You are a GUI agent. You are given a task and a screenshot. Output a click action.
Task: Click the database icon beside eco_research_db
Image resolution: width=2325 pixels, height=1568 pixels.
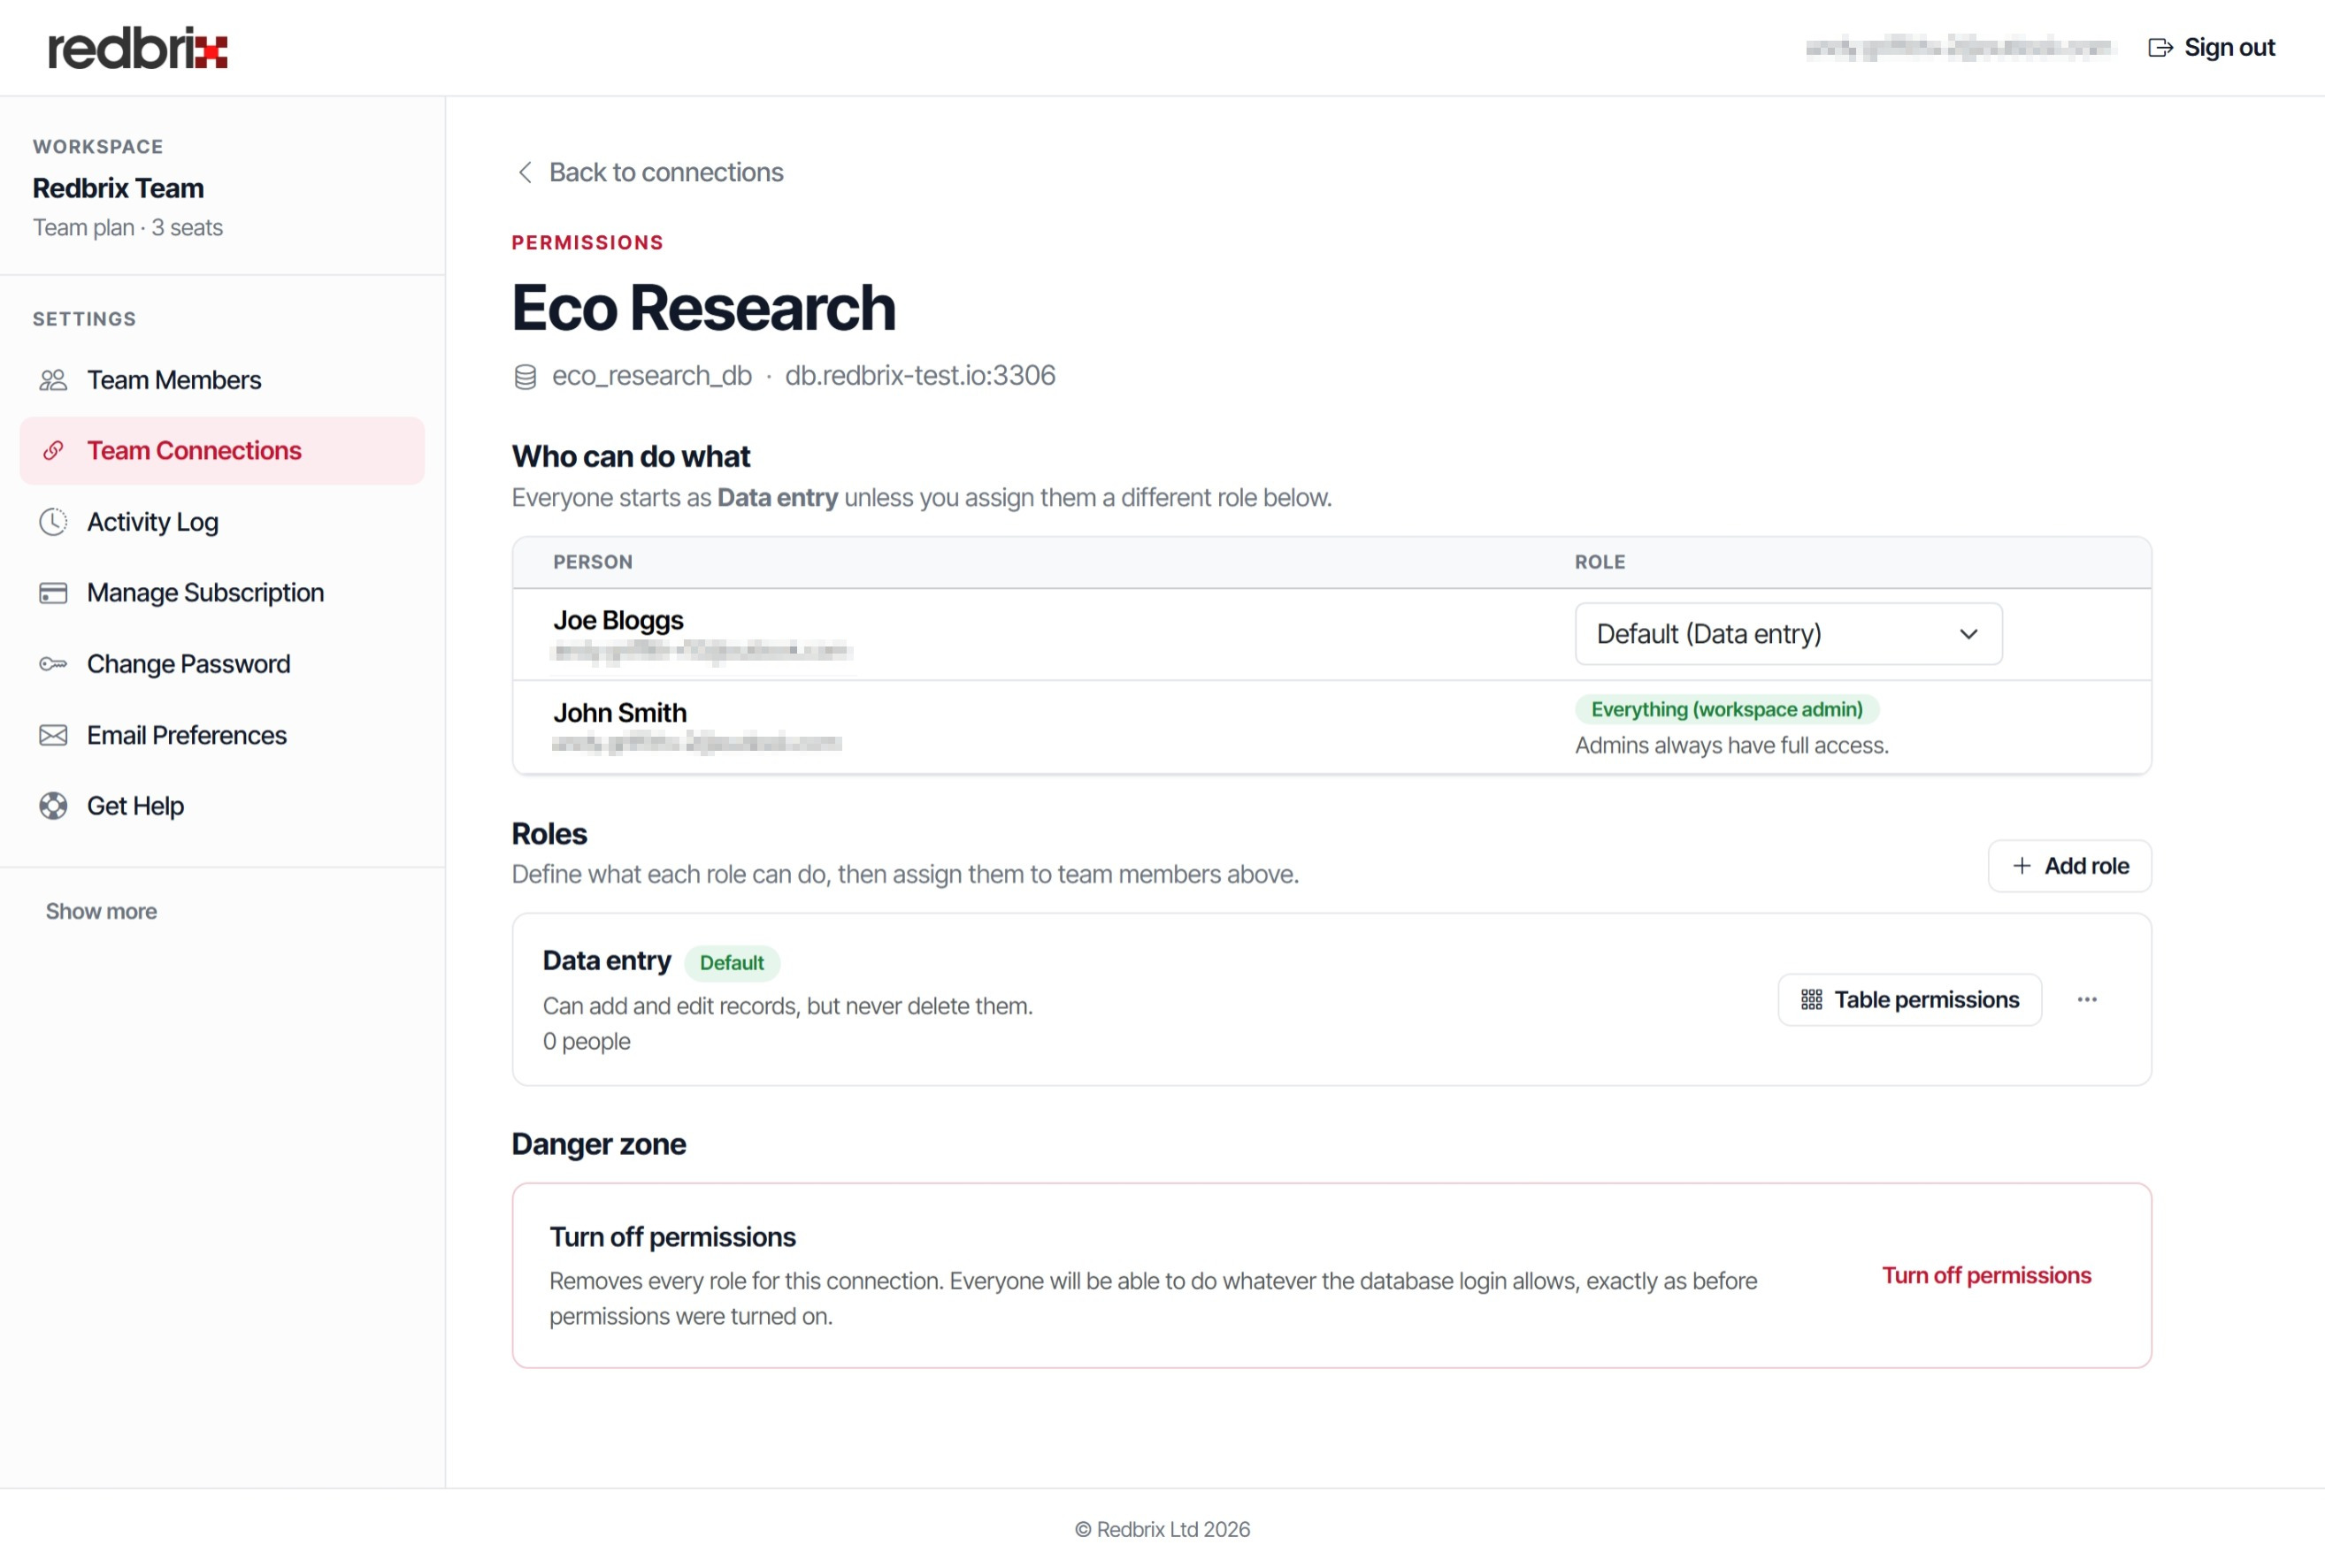point(526,376)
